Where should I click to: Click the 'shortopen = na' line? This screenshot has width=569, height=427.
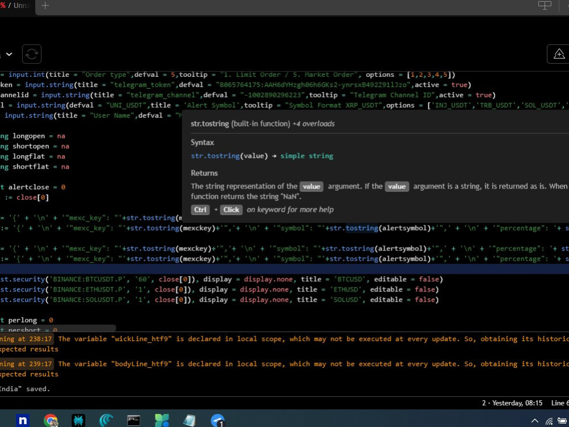tap(35, 146)
